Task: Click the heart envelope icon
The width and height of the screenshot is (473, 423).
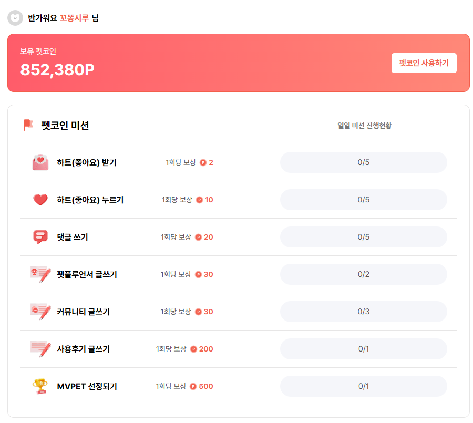Action: click(x=40, y=162)
